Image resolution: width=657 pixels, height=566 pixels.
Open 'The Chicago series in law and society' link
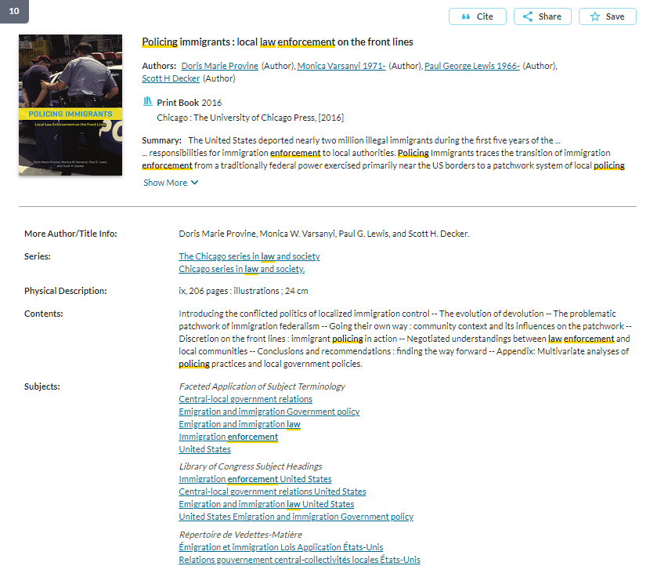(x=249, y=256)
